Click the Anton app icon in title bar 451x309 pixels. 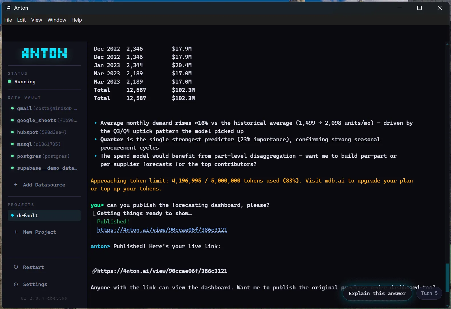(x=8, y=8)
